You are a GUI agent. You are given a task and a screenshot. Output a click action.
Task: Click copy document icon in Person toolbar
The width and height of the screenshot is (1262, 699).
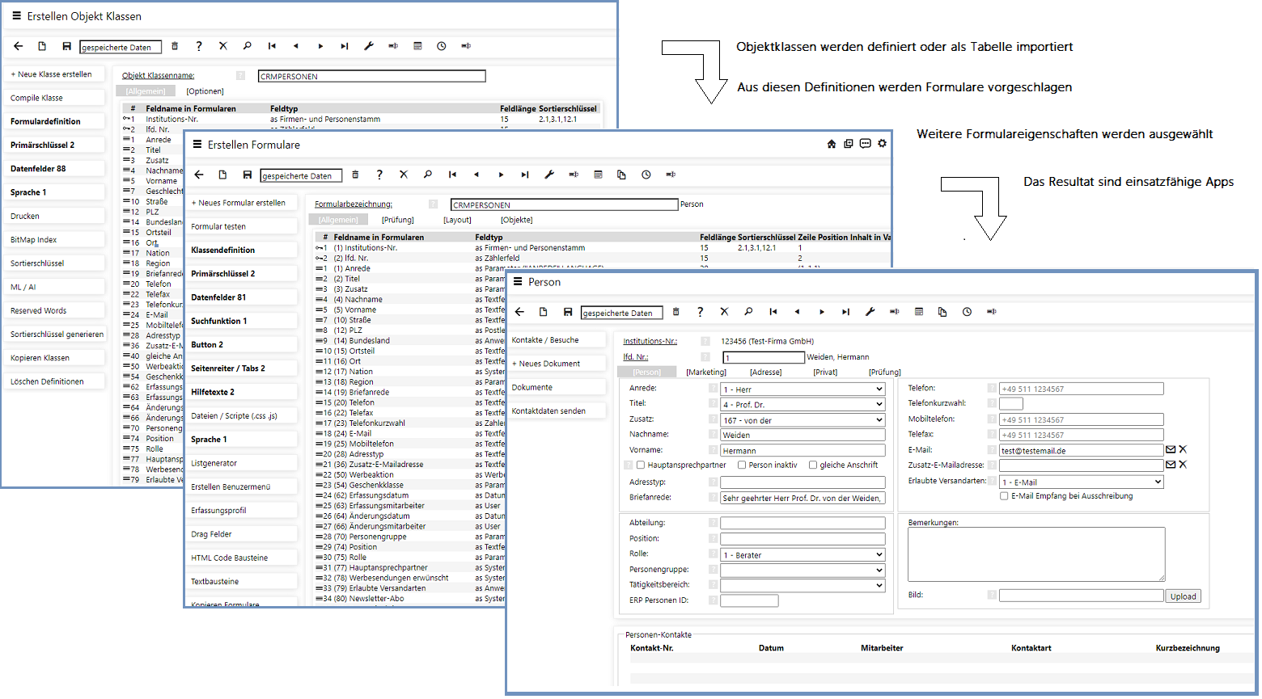pos(942,312)
